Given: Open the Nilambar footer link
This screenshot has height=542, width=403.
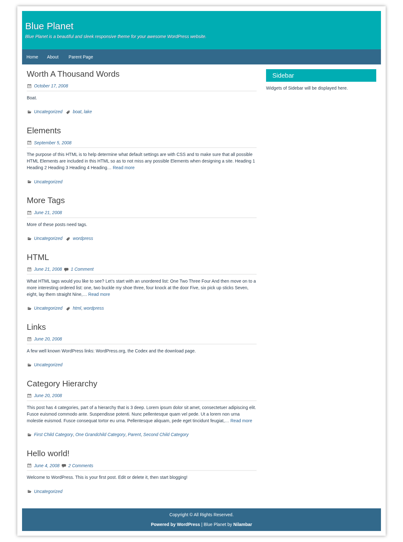Looking at the screenshot, I should (242, 524).
